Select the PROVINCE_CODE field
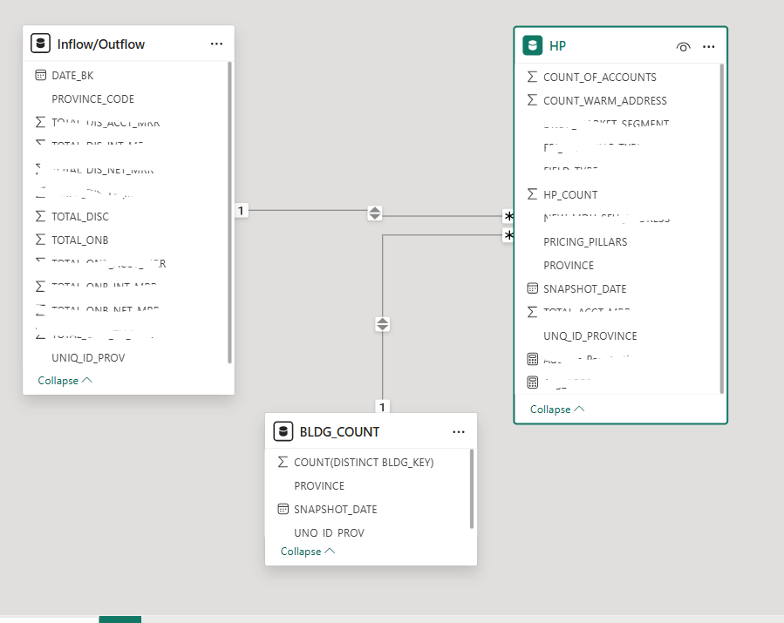 (93, 99)
